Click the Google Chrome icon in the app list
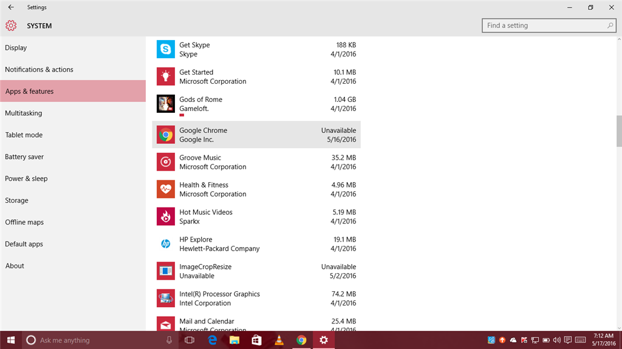The width and height of the screenshot is (622, 349). click(x=165, y=135)
